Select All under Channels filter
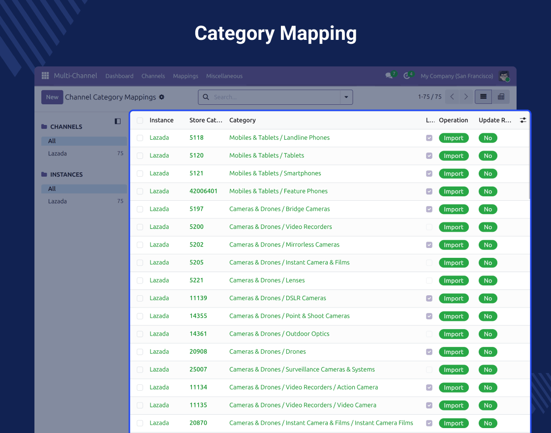The image size is (551, 433). 84,141
